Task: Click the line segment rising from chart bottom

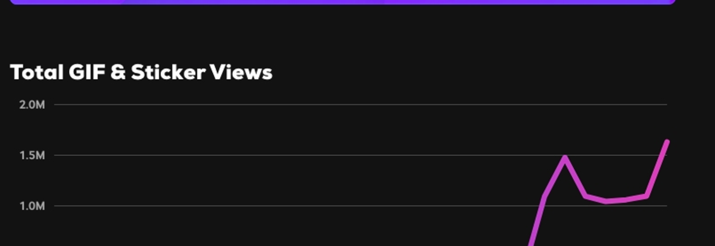Action: (x=538, y=221)
